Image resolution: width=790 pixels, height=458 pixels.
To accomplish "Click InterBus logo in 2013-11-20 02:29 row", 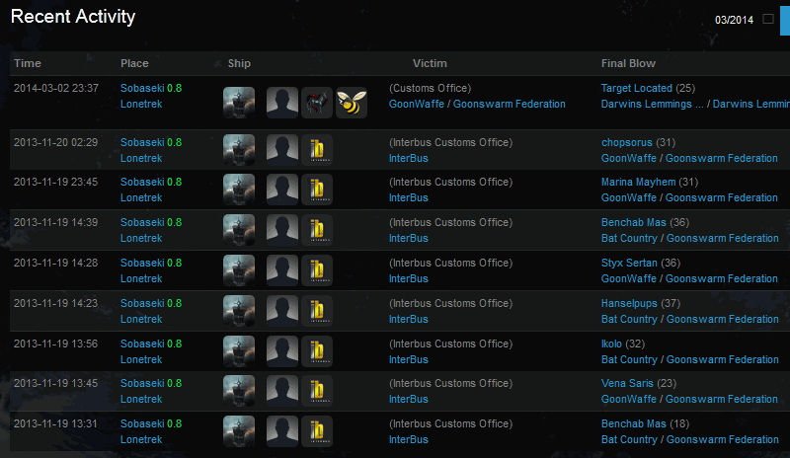I will coord(317,150).
